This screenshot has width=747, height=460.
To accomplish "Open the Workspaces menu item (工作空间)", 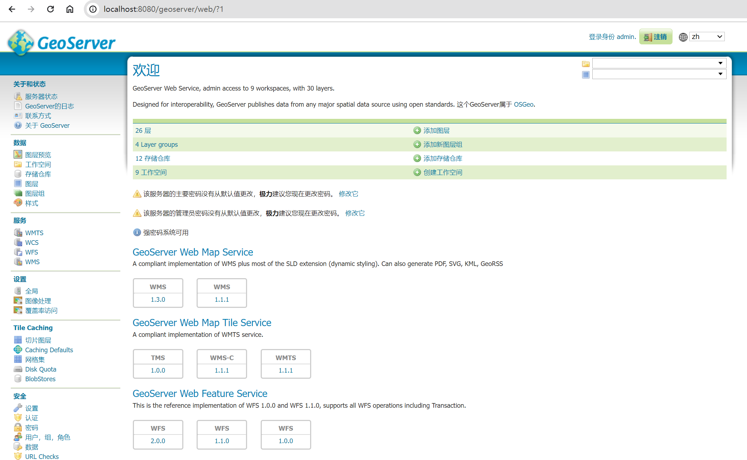I will pos(38,164).
